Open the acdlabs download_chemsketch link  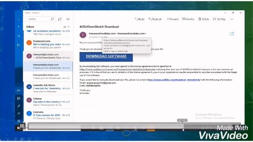[x=174, y=80]
